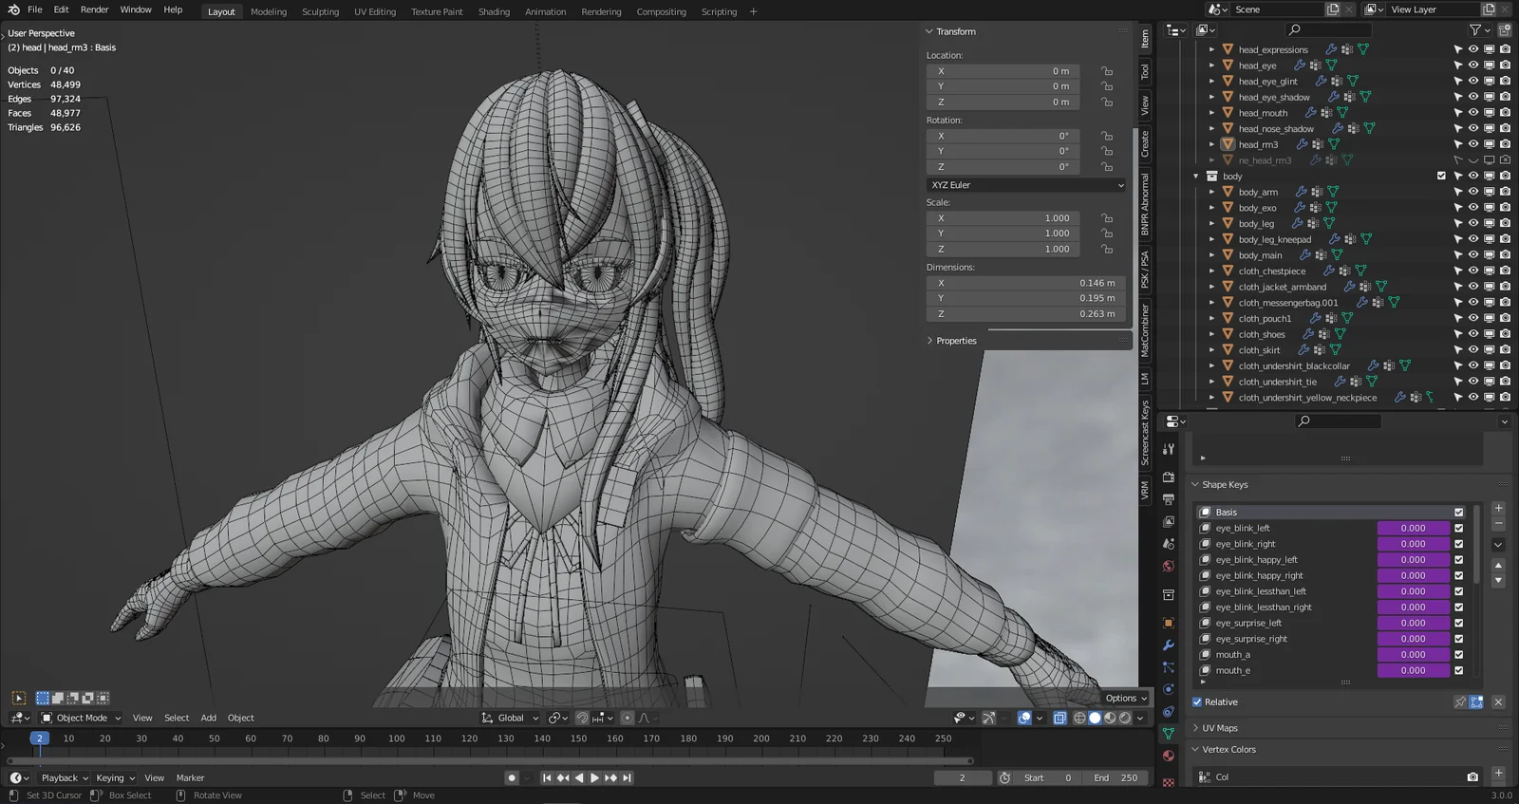Image resolution: width=1519 pixels, height=804 pixels.
Task: Open the Object Mode dropdown
Action: pyautogui.click(x=81, y=719)
